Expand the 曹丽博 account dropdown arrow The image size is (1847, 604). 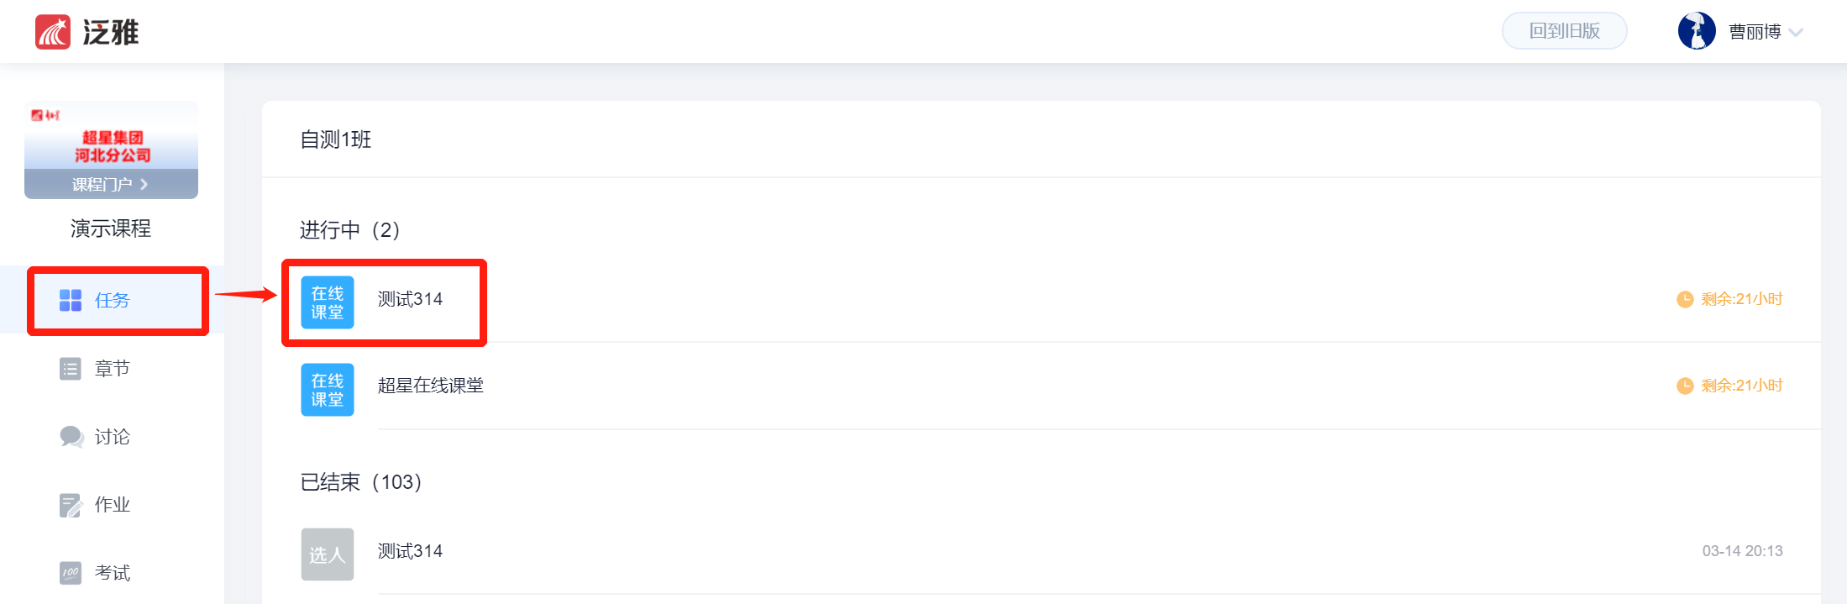(x=1796, y=33)
